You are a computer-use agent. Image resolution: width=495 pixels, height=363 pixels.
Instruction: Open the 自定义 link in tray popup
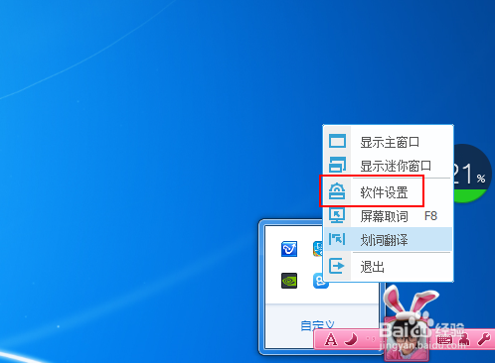[317, 325]
